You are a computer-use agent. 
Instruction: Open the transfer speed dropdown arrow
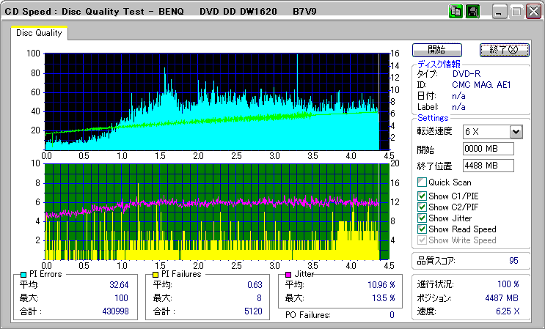coord(516,132)
